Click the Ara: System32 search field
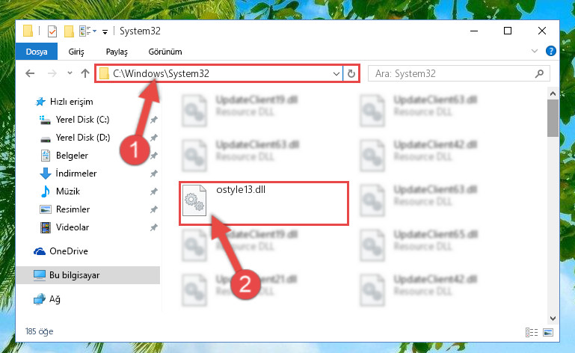The height and width of the screenshot is (353, 575). [455, 74]
